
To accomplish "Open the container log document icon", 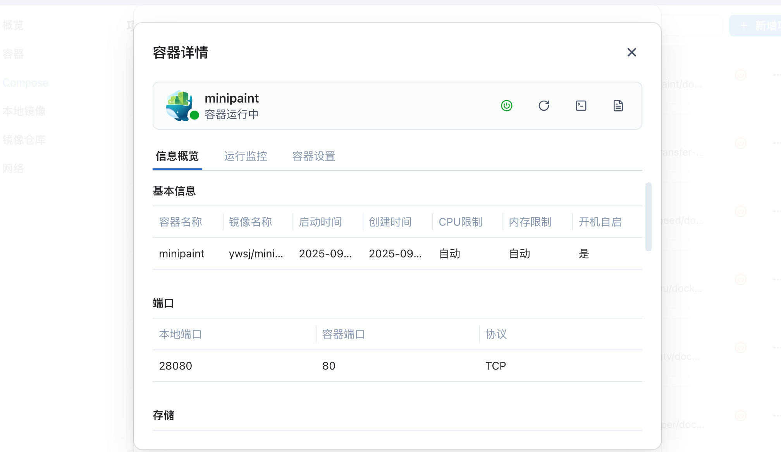I will click(618, 106).
